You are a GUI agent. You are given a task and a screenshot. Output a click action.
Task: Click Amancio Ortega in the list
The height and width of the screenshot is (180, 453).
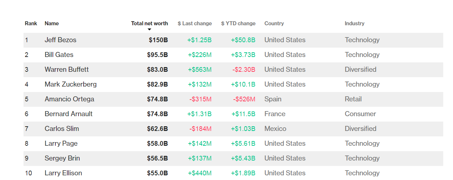tap(69, 99)
